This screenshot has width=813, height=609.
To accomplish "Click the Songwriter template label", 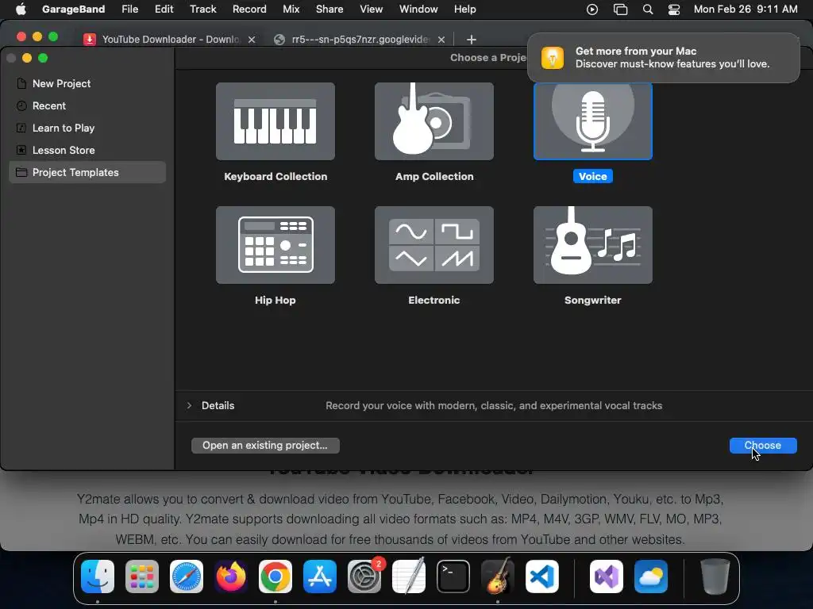I will 592,301.
